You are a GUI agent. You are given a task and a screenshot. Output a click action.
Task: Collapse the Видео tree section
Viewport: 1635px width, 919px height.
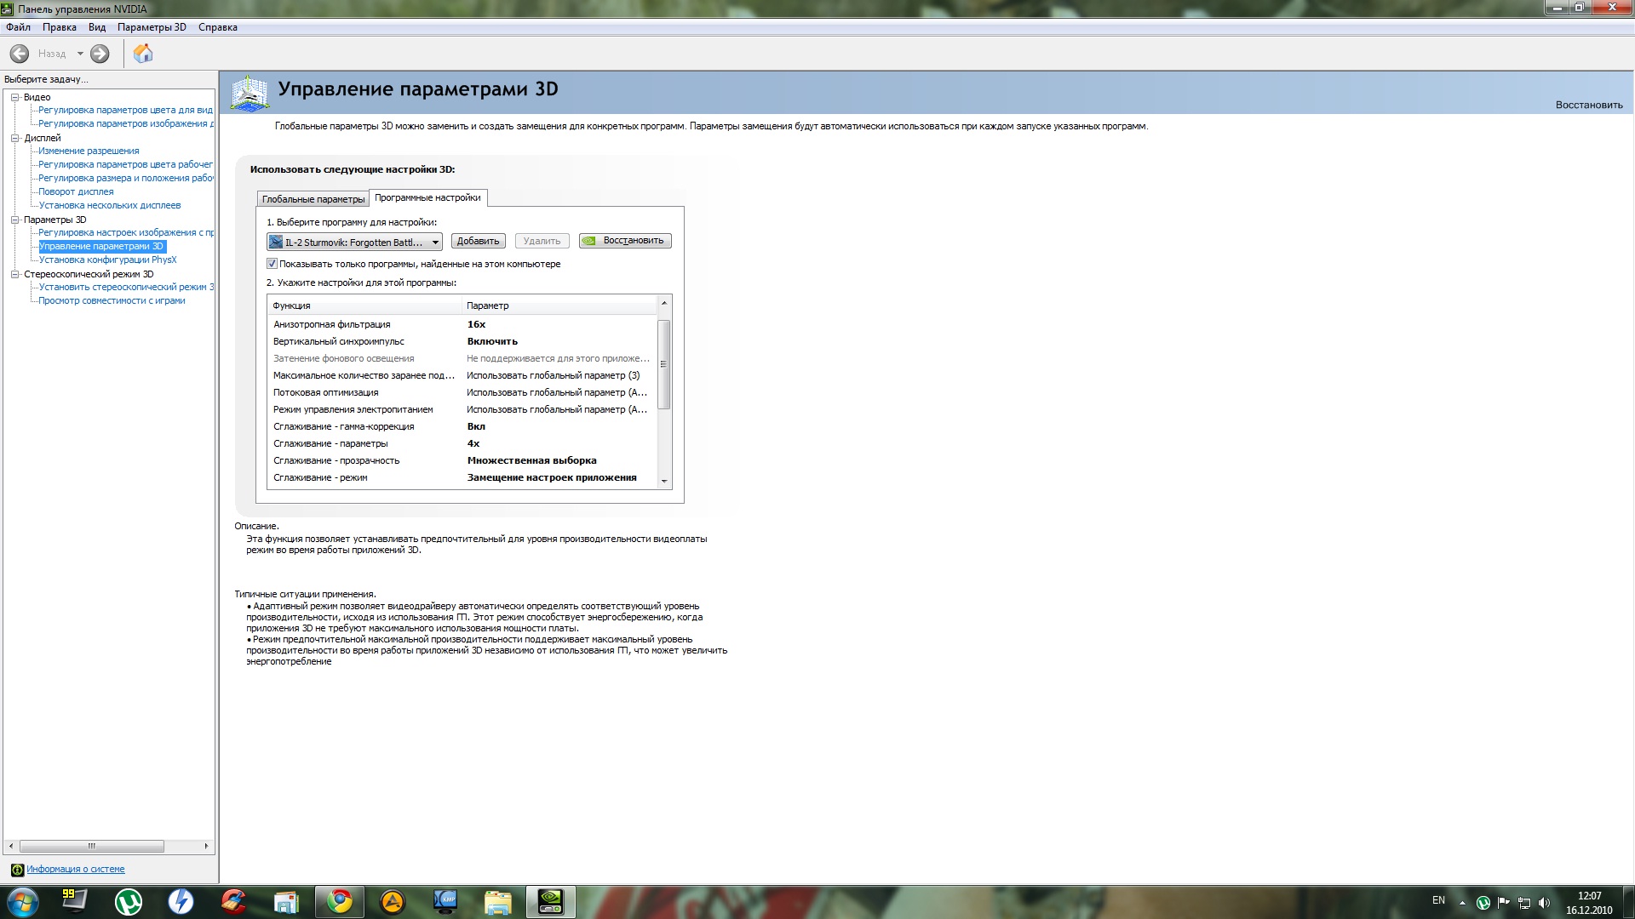coord(14,97)
